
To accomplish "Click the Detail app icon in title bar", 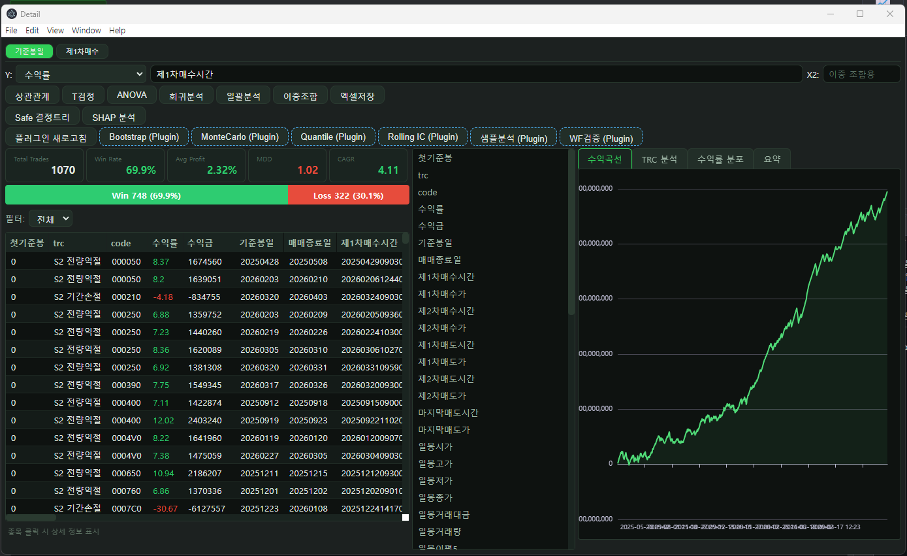I will pyautogui.click(x=12, y=14).
